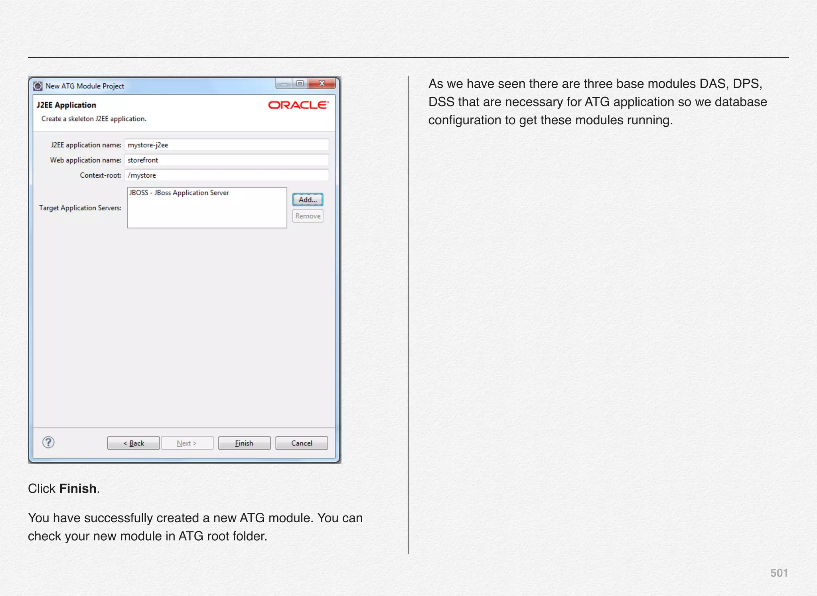817x596 pixels.
Task: Click the Remove server button
Action: [308, 216]
